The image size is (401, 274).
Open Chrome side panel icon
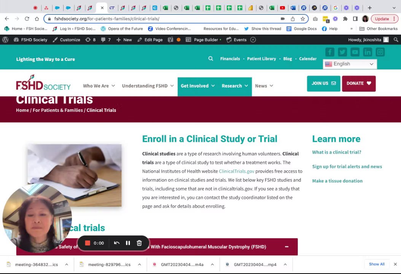point(355,19)
